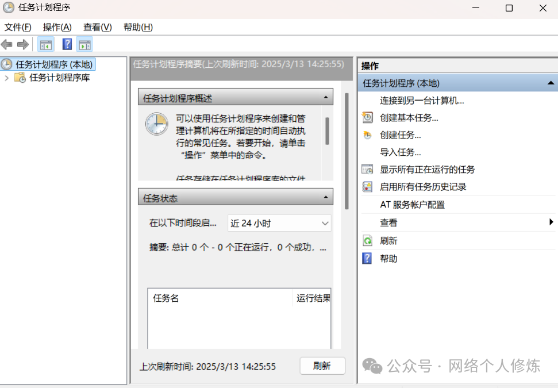558x388 pixels.
Task: Open the 操作(A) menu
Action: 57,27
